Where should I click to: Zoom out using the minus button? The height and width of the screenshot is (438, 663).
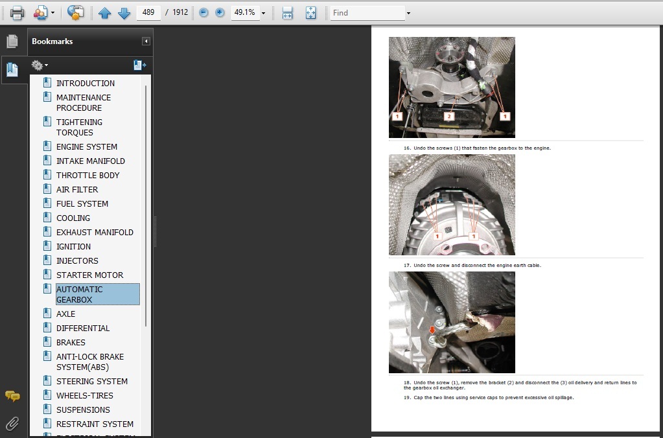[204, 12]
